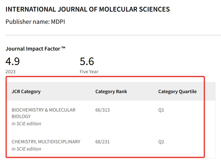Click the Five Year label
This screenshot has height=161, width=221.
click(89, 71)
